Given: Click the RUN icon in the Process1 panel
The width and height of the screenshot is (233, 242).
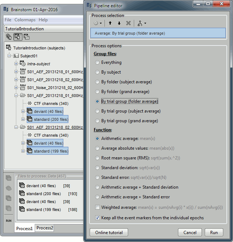Looking at the screenshot, I should point(8,220).
